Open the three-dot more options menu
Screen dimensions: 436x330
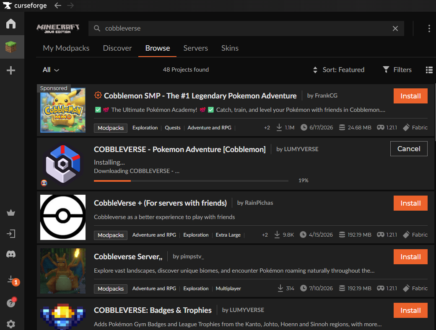[x=429, y=28]
